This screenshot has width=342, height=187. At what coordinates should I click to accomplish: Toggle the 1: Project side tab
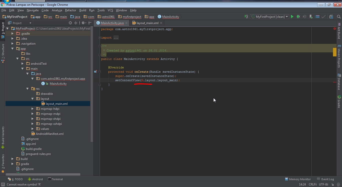3,30
